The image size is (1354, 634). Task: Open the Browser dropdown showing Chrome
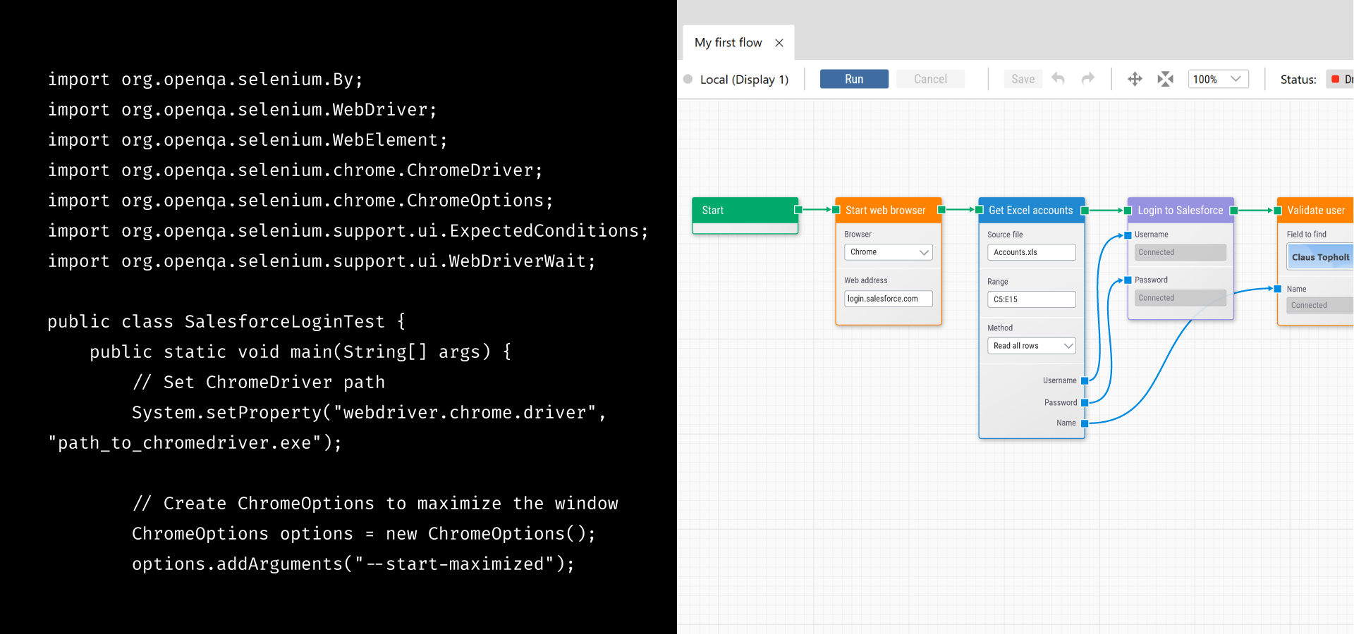[x=888, y=252]
